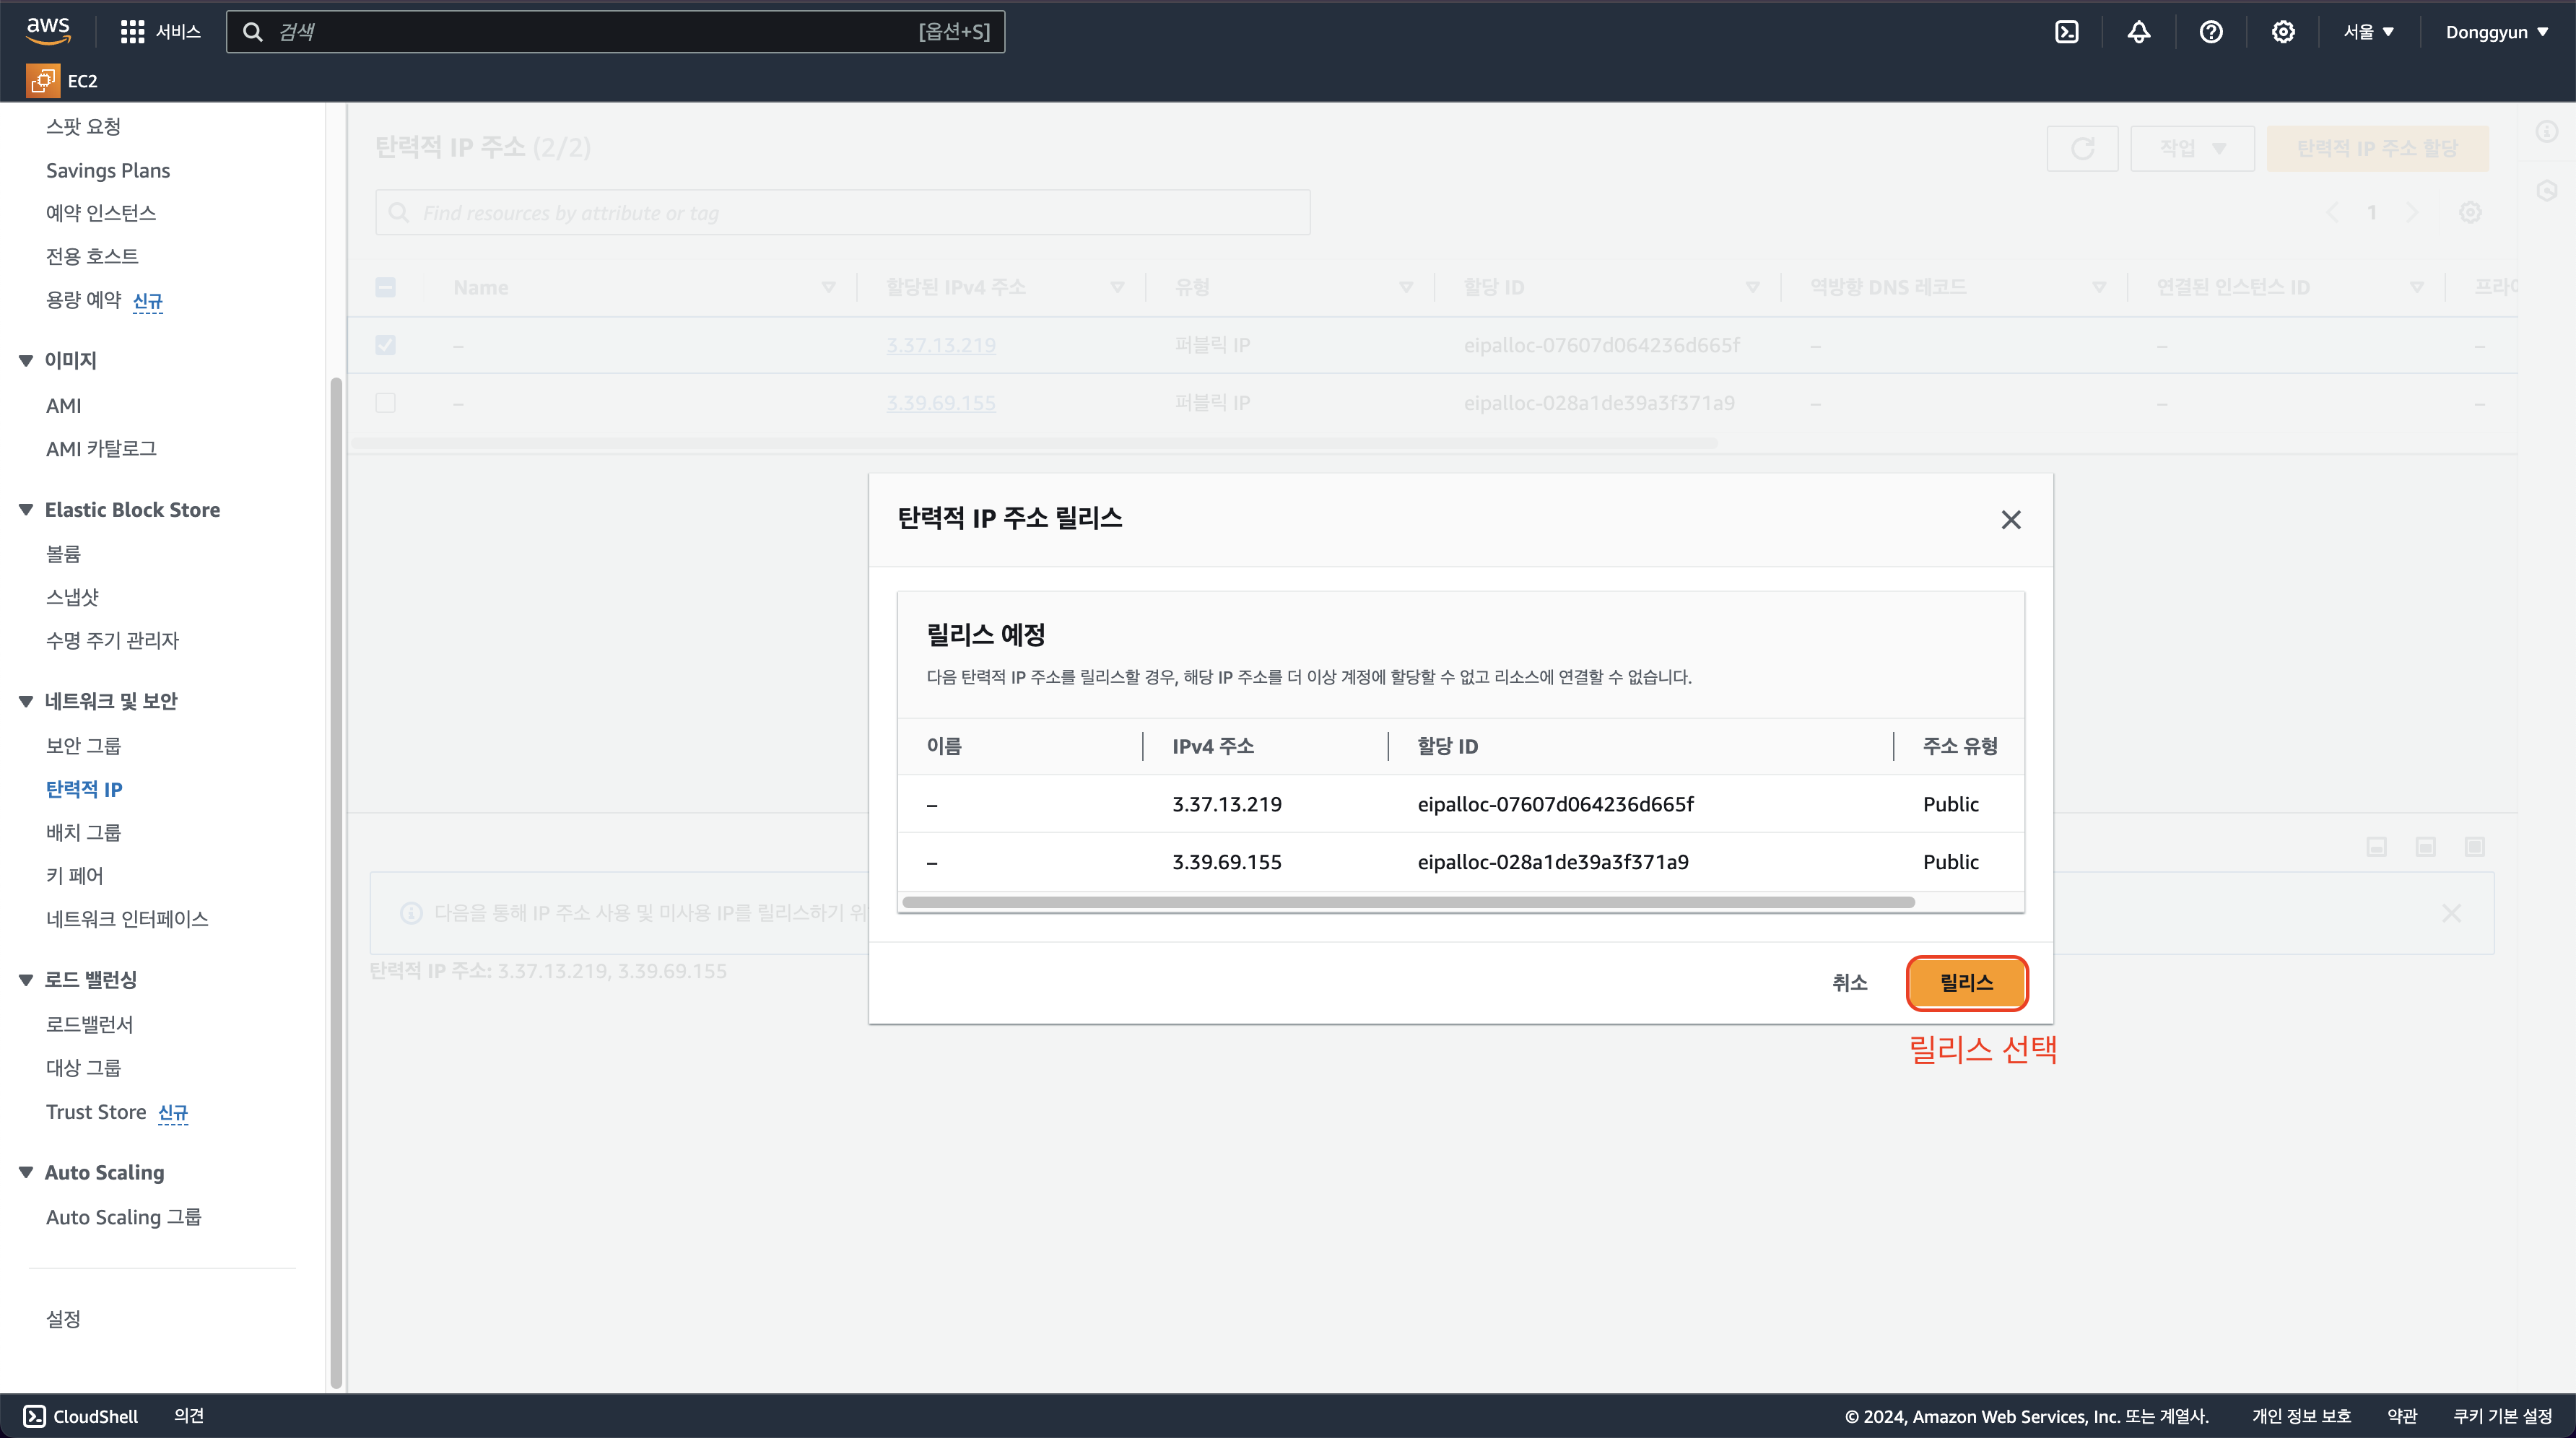Image resolution: width=2576 pixels, height=1438 pixels.
Task: Open the notifications bell icon
Action: pos(2139,32)
